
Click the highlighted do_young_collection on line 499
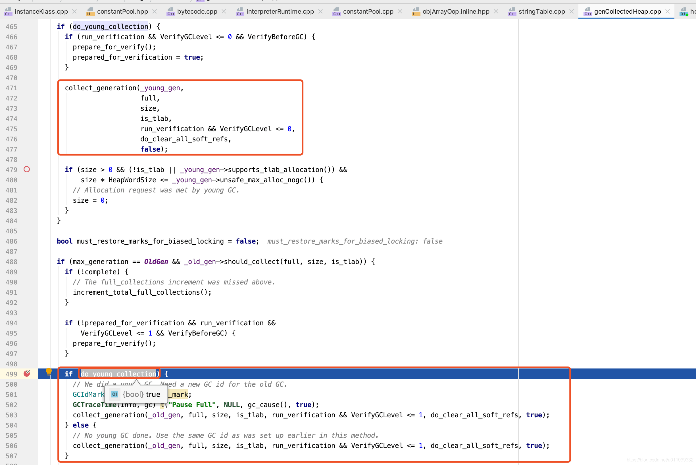[118, 374]
